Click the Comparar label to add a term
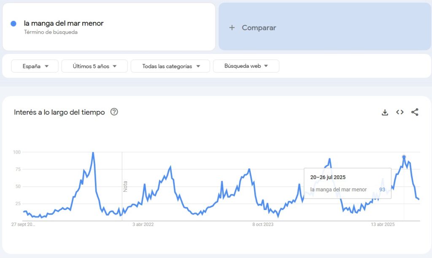This screenshot has height=258, width=432. click(x=259, y=28)
